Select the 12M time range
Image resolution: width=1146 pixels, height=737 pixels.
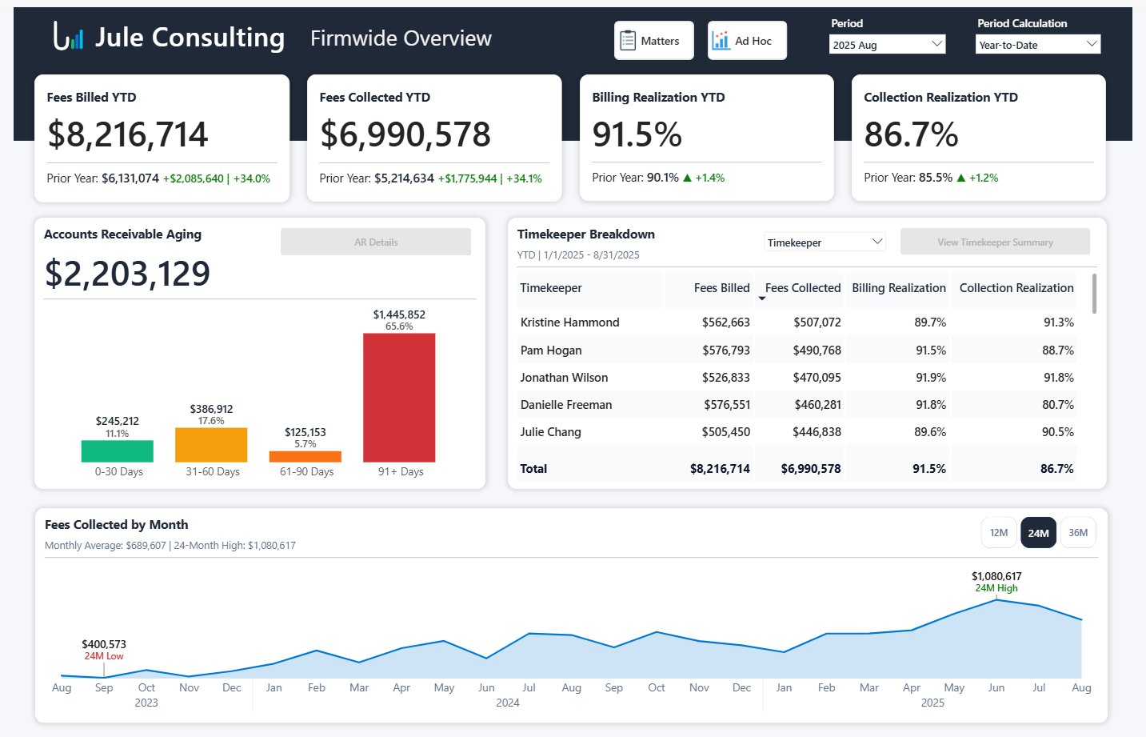click(999, 533)
